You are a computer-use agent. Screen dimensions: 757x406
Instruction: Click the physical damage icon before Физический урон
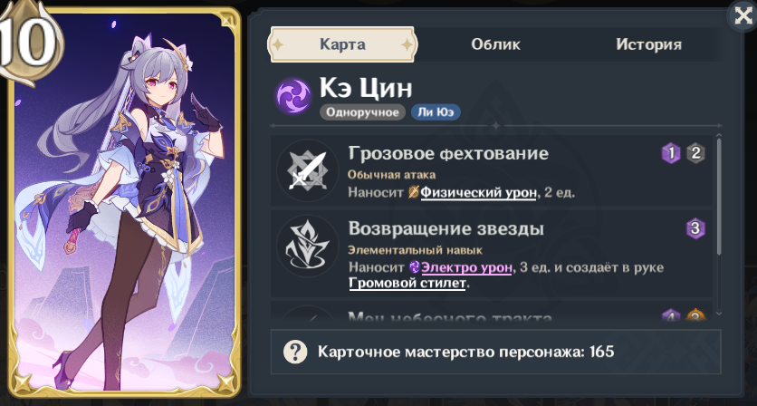(x=413, y=192)
